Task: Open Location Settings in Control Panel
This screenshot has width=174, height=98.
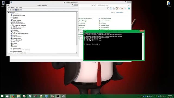Action: 104,28
